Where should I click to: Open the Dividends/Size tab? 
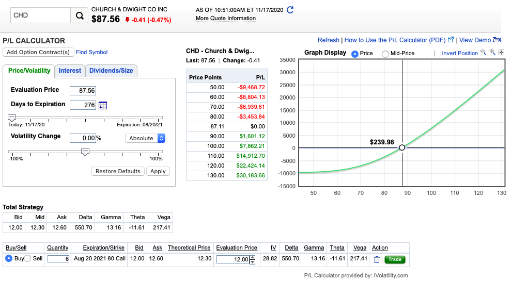111,71
